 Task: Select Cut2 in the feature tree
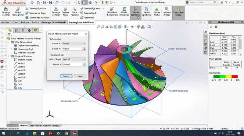coord(18,88)
